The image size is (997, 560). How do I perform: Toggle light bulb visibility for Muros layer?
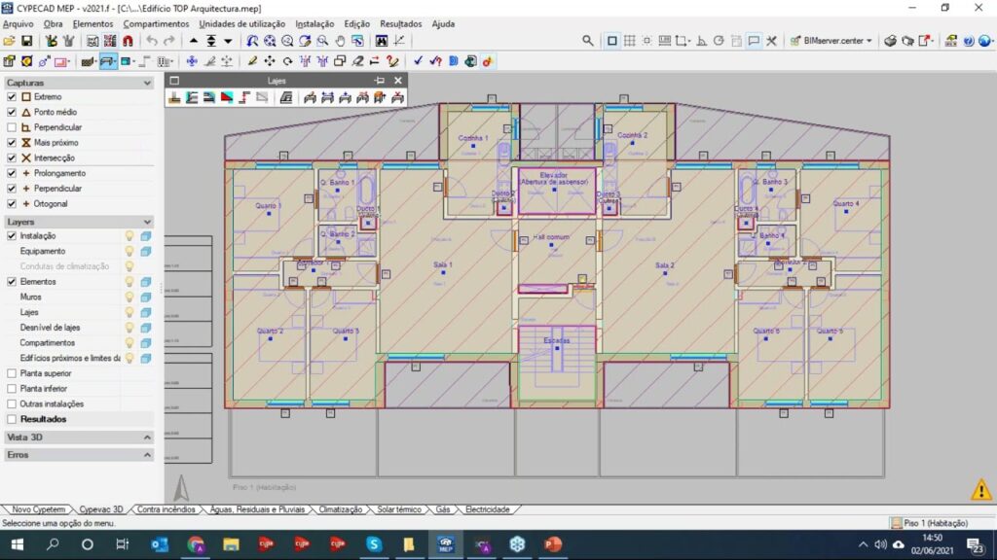tap(129, 297)
